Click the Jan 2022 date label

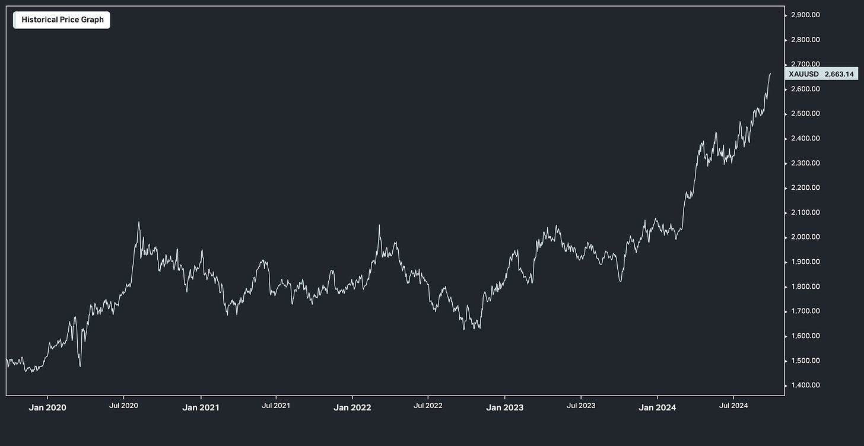(x=352, y=407)
